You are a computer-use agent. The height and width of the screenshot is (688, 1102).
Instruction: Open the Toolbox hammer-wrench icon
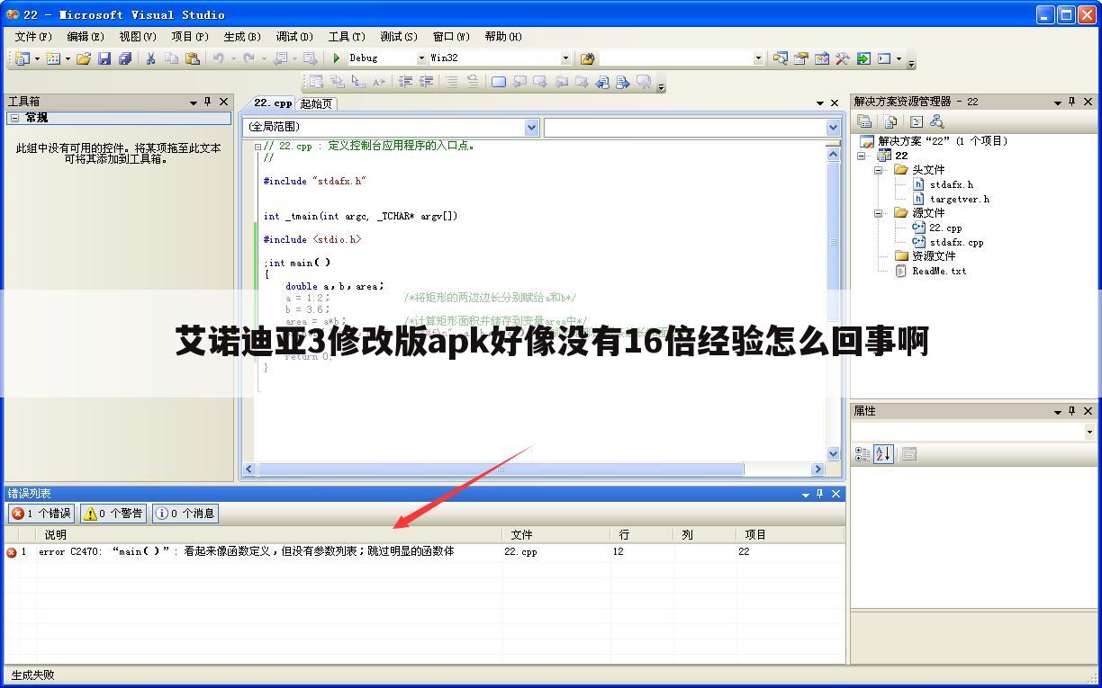click(x=842, y=58)
